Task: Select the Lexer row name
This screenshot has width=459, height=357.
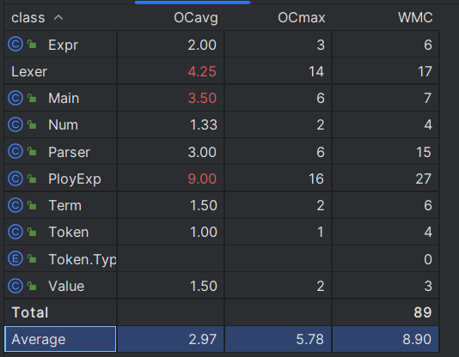Action: [29, 71]
